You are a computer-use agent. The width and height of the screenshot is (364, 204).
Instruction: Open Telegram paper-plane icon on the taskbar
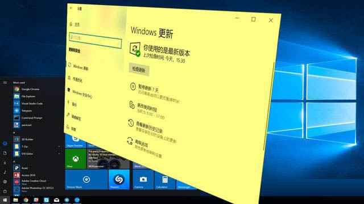point(67,200)
